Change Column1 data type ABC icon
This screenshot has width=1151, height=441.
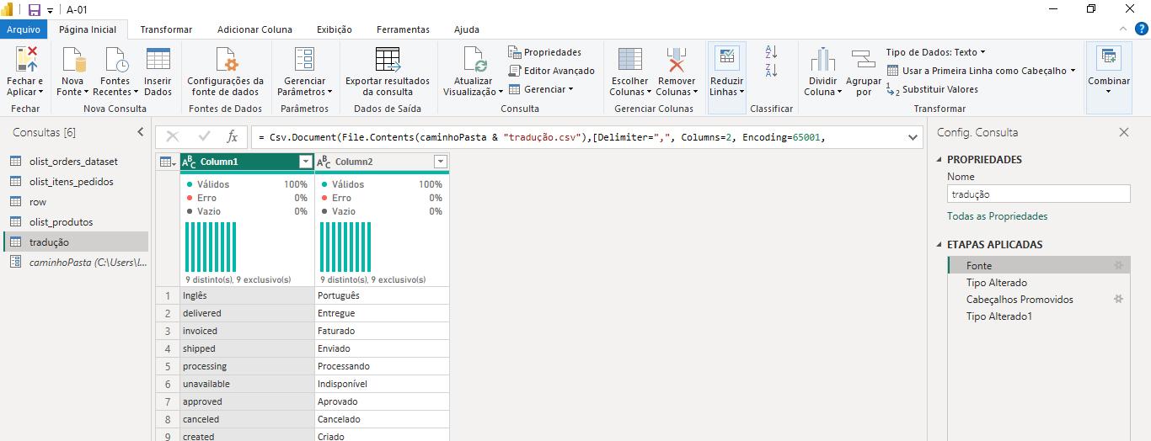point(190,162)
